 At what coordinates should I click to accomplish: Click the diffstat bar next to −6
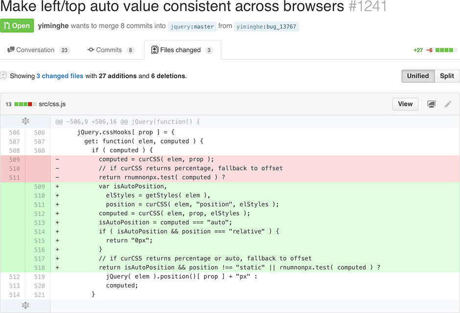point(446,50)
